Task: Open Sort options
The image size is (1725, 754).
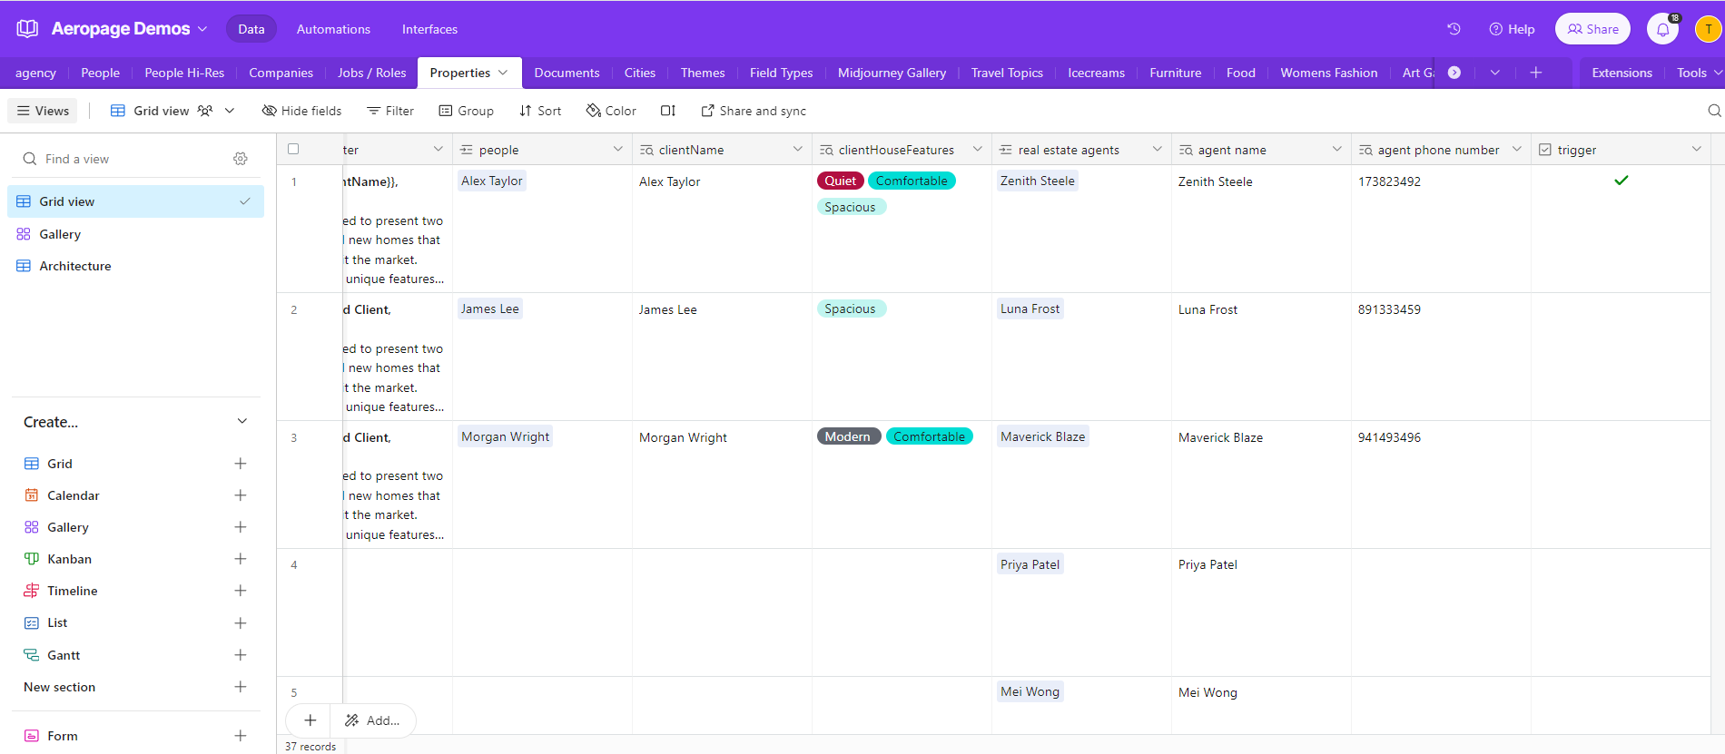Action: click(540, 111)
